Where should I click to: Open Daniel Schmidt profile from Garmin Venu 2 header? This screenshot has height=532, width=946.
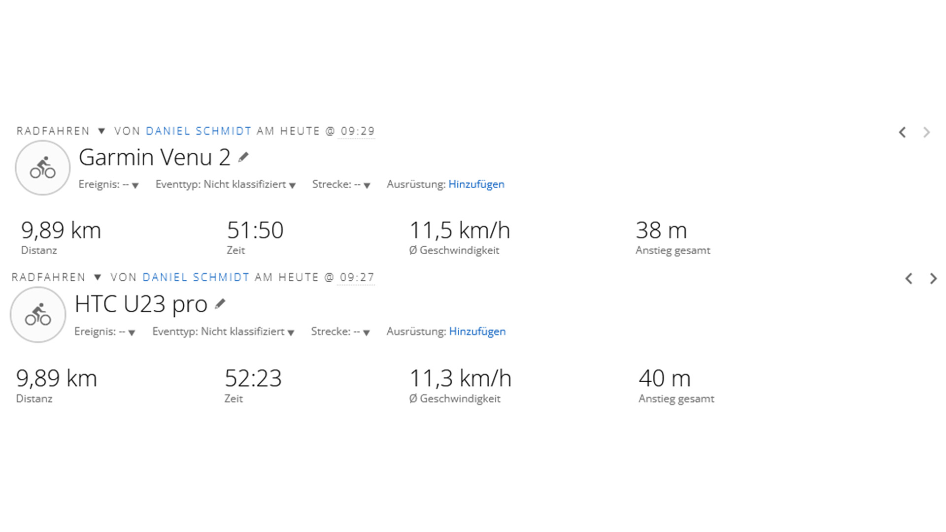(x=199, y=131)
